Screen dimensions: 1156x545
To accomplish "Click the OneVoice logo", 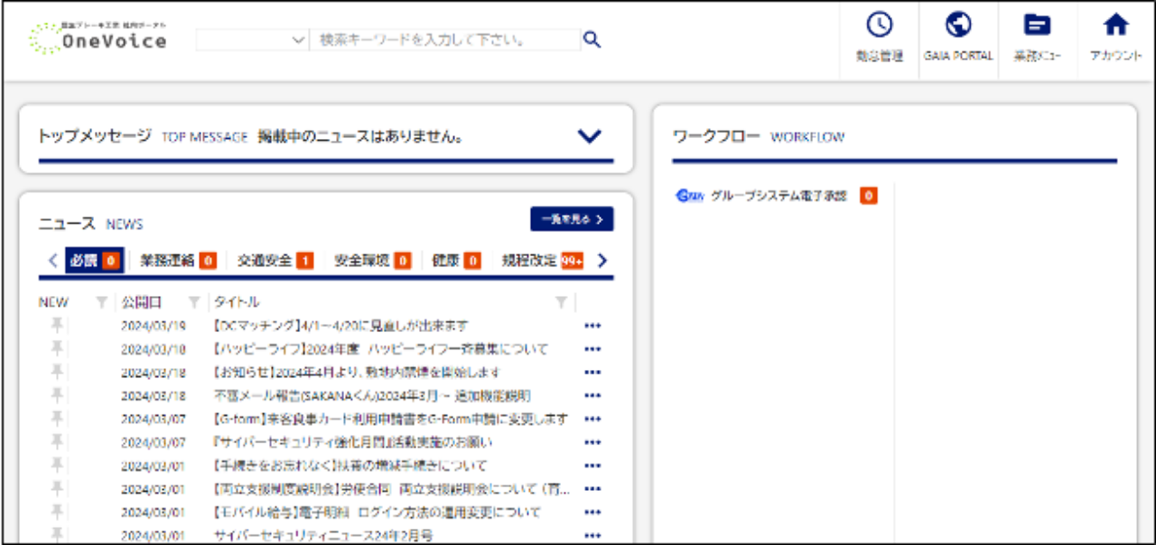I will click(x=99, y=38).
